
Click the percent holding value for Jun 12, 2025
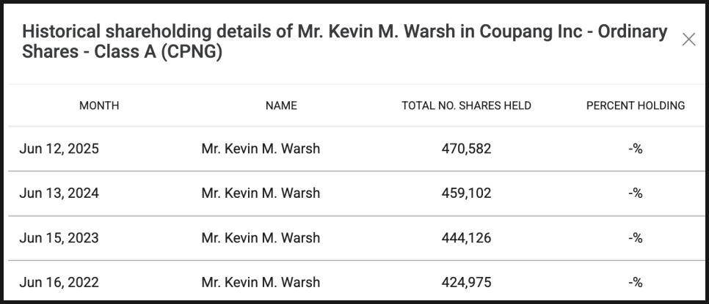(x=636, y=149)
